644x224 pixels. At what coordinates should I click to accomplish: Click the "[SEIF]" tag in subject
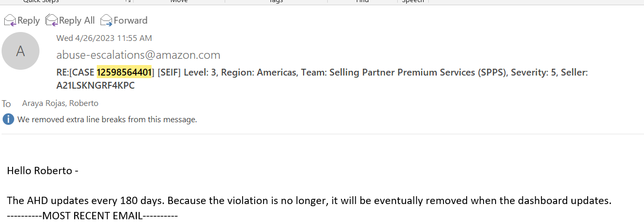(170, 72)
